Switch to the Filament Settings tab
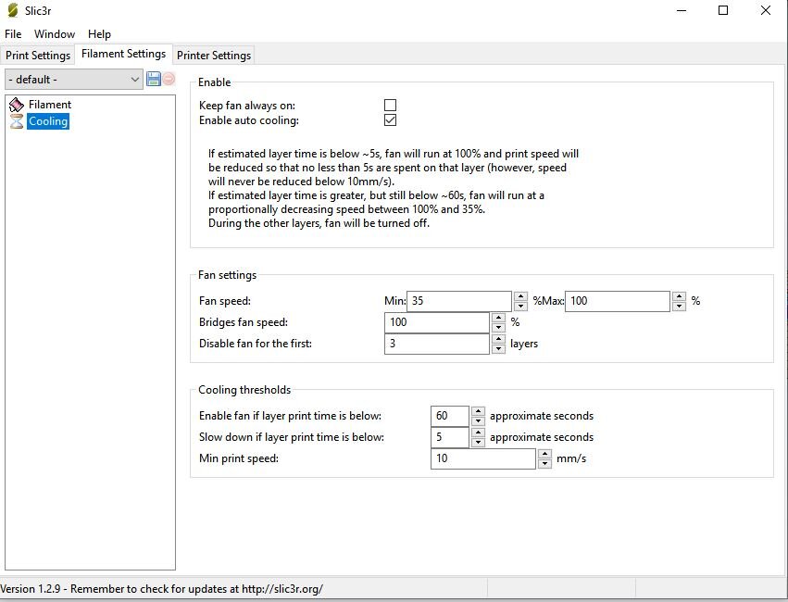Viewport: 788px width, 602px height. 124,54
